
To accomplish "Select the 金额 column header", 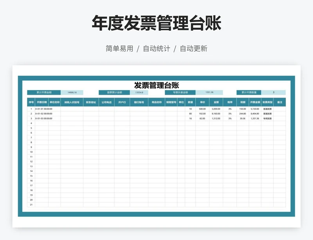I will pyautogui.click(x=216, y=102).
